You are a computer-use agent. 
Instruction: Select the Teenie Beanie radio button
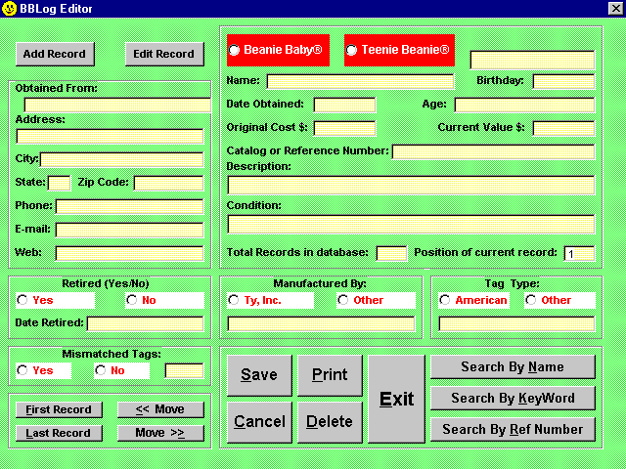click(x=351, y=50)
